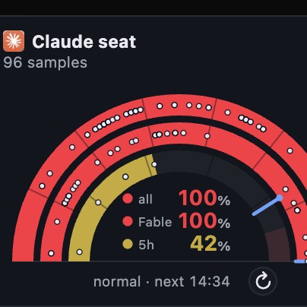307x307 pixels.
Task: Select the '5h' legend label
Action: pos(146,245)
